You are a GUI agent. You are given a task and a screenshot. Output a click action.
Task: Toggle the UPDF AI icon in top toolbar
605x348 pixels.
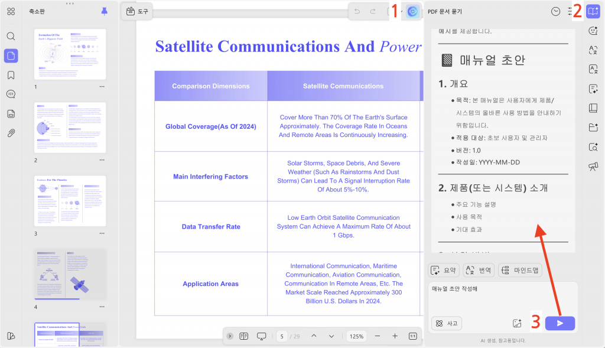pos(412,12)
